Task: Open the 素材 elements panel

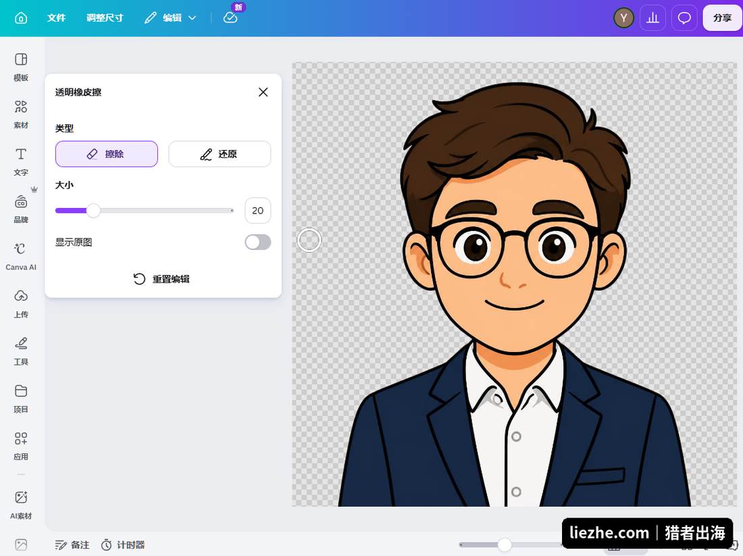Action: tap(21, 114)
